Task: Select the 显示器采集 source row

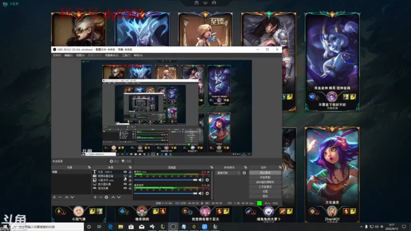Action: [112, 184]
